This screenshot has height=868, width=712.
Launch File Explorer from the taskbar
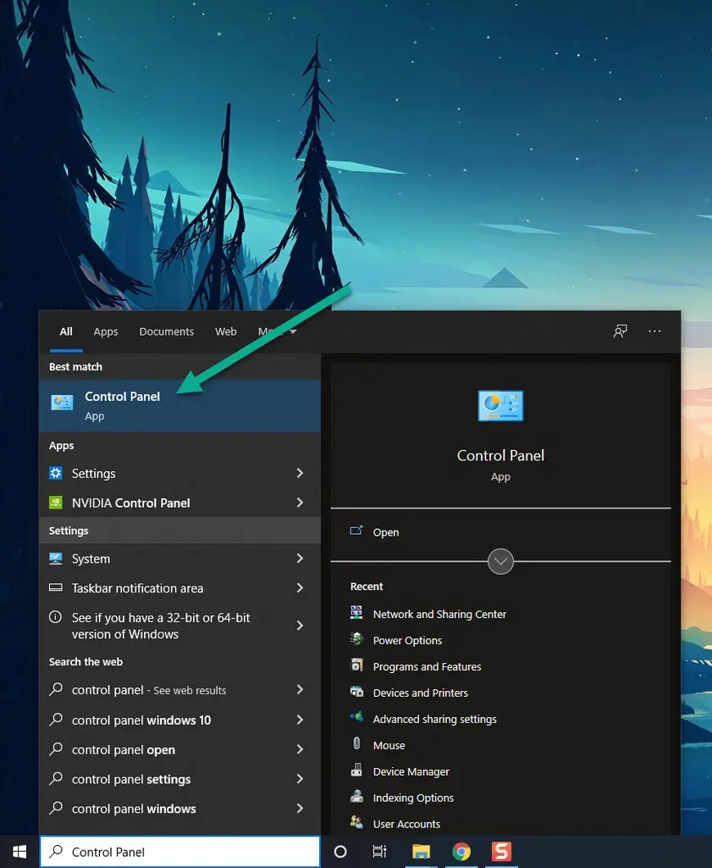click(422, 851)
